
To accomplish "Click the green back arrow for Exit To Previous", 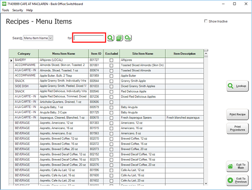I will [230, 180].
